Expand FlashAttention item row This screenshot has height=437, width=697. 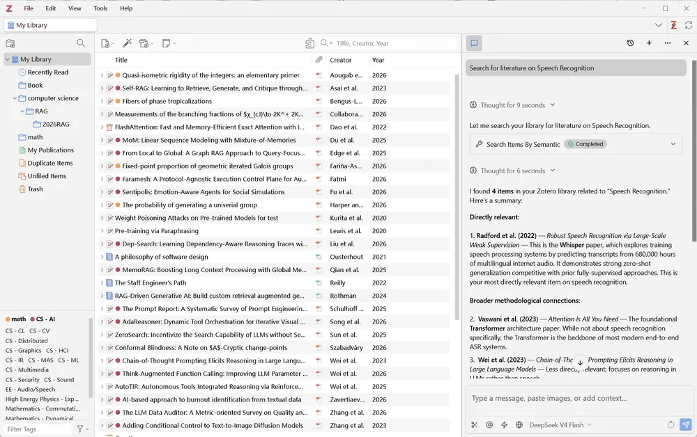pos(102,127)
